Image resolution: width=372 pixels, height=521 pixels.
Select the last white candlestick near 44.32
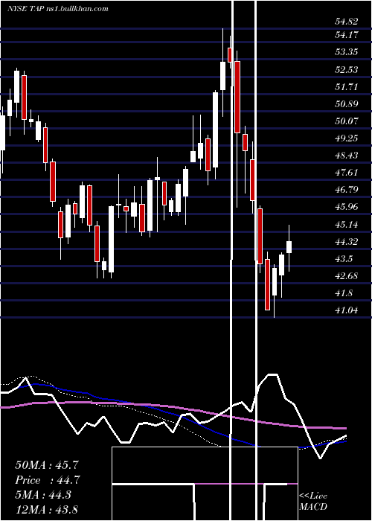(289, 247)
